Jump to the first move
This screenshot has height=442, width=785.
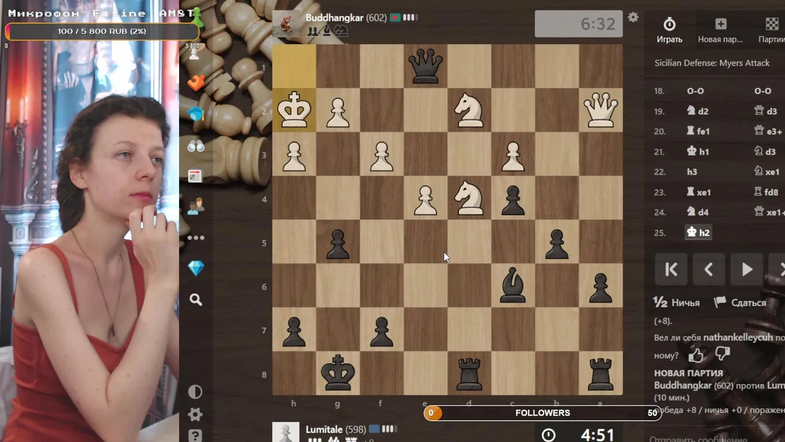(x=671, y=269)
